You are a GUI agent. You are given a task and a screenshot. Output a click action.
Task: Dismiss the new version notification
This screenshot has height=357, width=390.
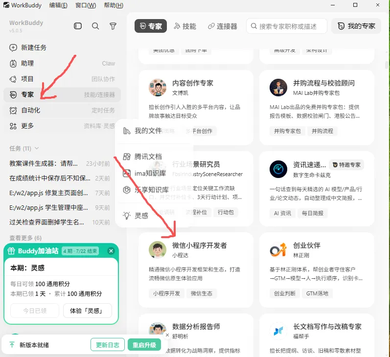pos(167,335)
